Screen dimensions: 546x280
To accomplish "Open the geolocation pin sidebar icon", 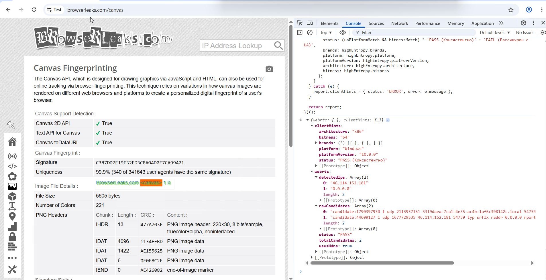I will coord(12,216).
